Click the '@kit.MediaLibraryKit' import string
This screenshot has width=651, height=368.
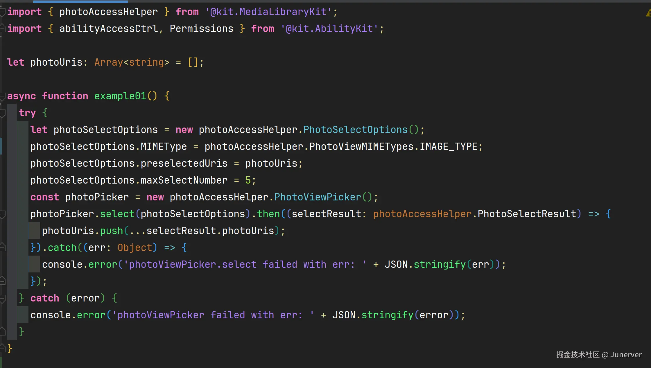(268, 12)
